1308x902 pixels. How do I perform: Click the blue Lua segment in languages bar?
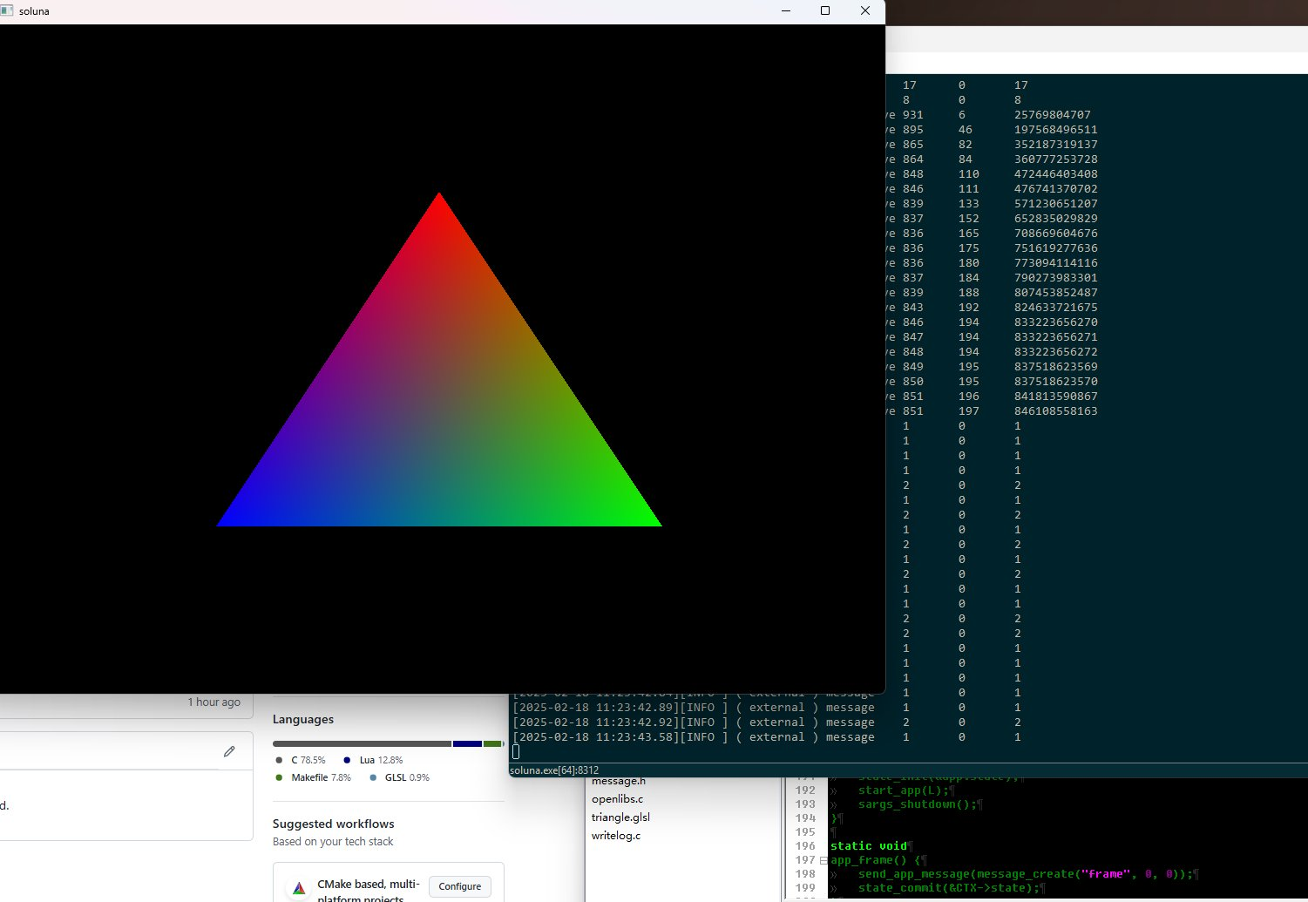click(467, 743)
